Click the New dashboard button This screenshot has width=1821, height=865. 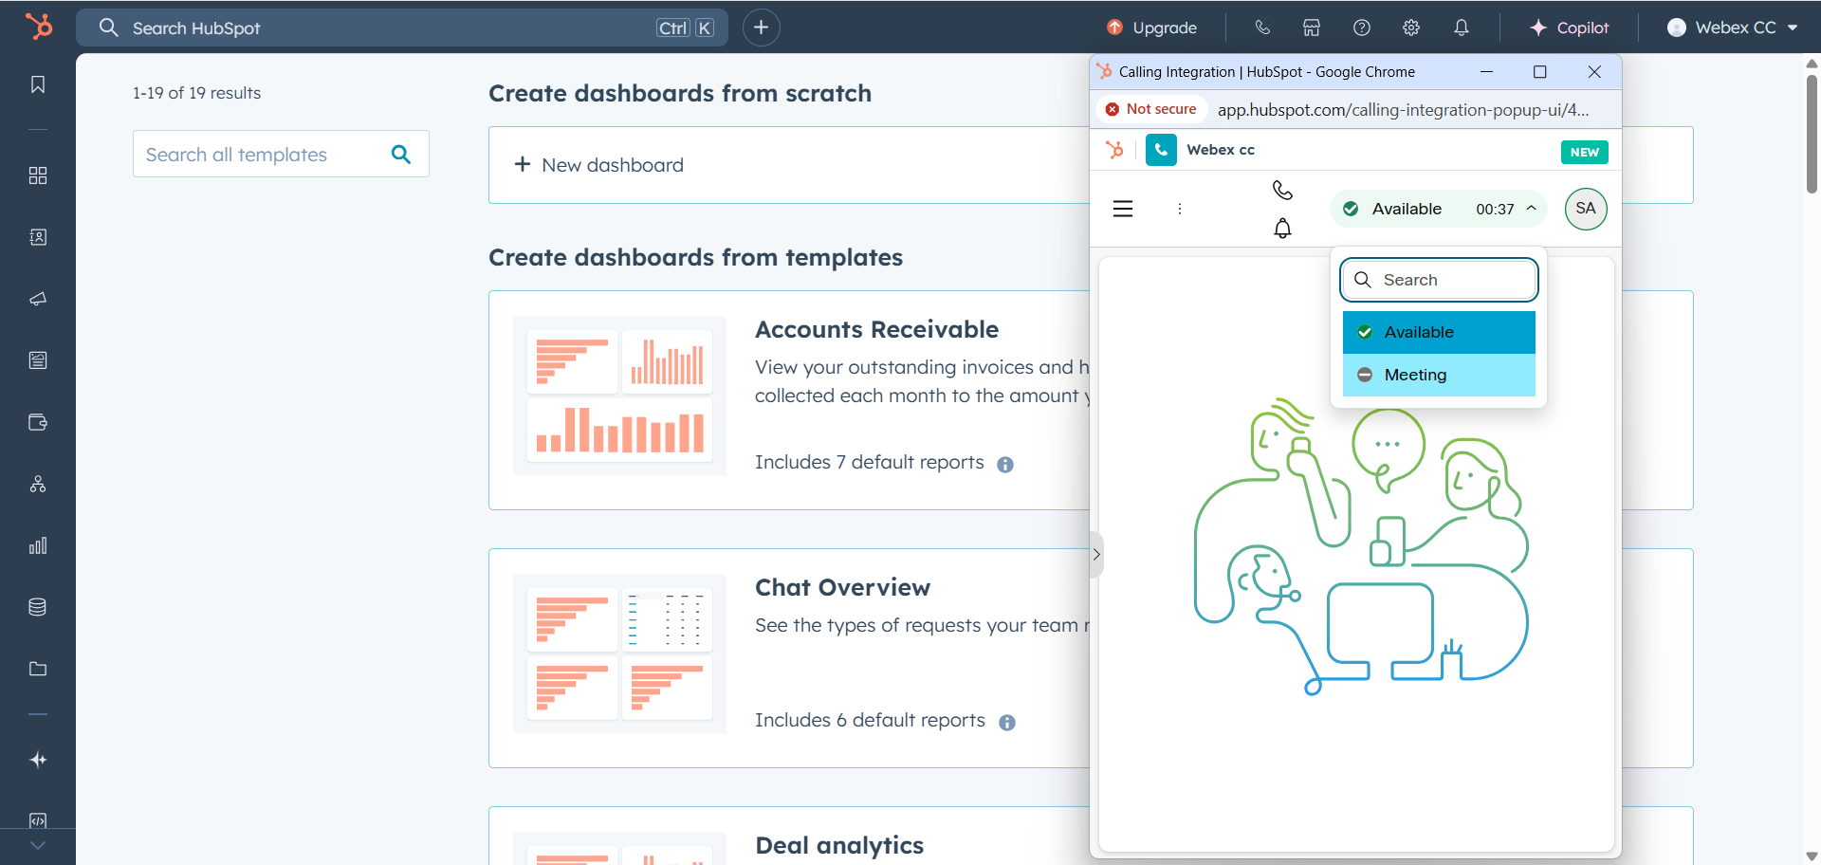click(599, 165)
